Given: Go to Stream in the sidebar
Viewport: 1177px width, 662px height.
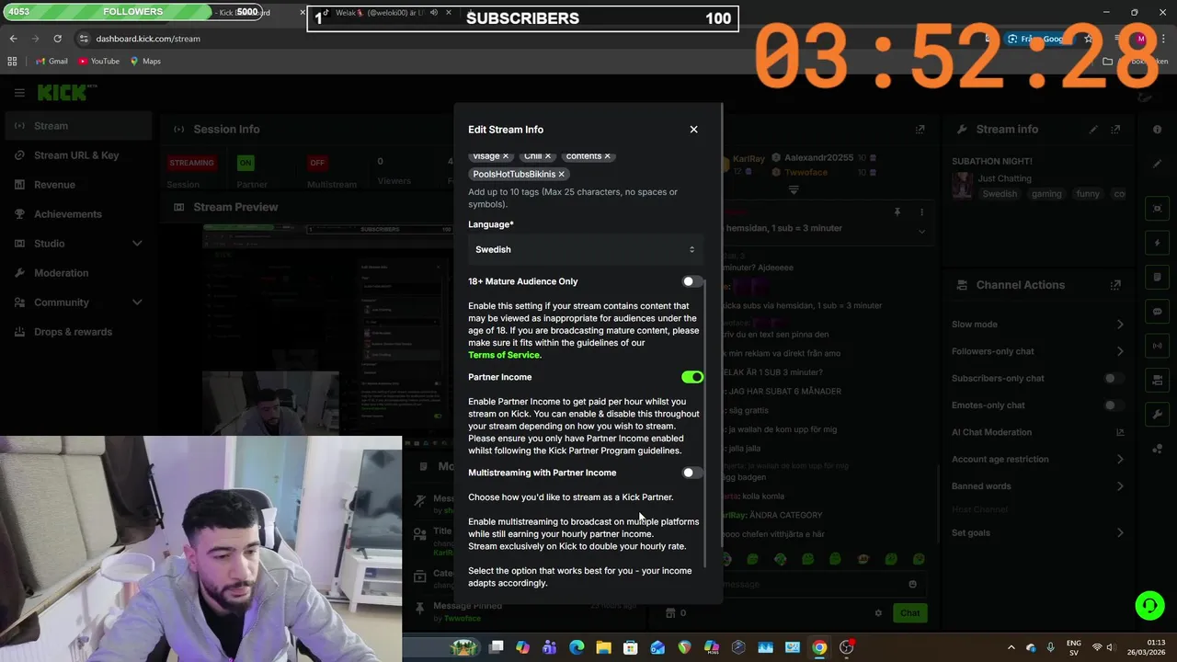Looking at the screenshot, I should coord(78,126).
